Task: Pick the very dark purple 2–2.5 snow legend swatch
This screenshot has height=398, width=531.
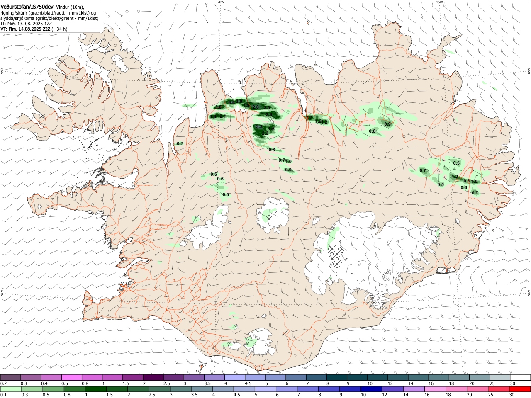Action: pos(153,377)
